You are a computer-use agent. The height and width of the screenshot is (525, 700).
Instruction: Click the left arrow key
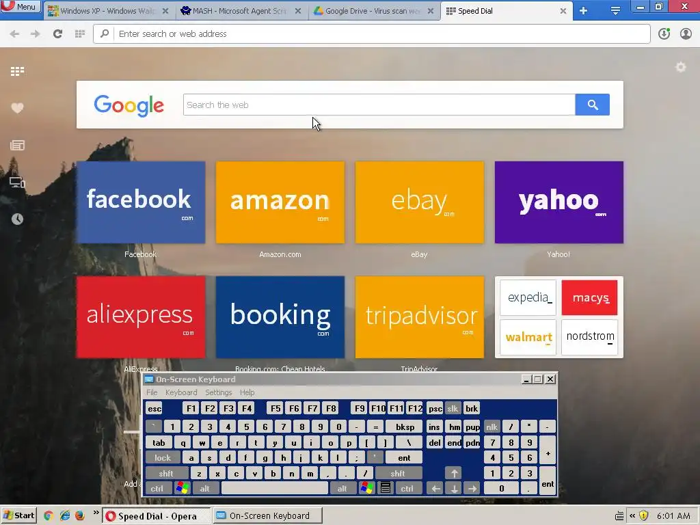435,488
